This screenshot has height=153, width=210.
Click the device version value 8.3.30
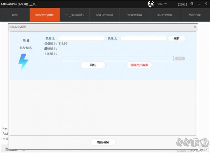(63, 44)
